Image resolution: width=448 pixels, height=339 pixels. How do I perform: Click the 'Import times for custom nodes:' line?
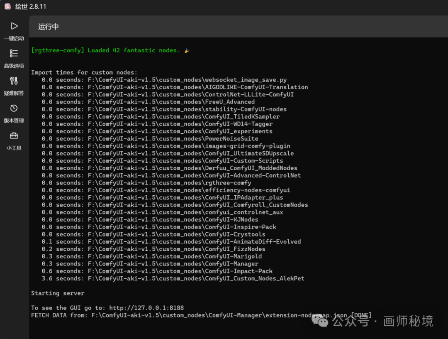[84, 72]
